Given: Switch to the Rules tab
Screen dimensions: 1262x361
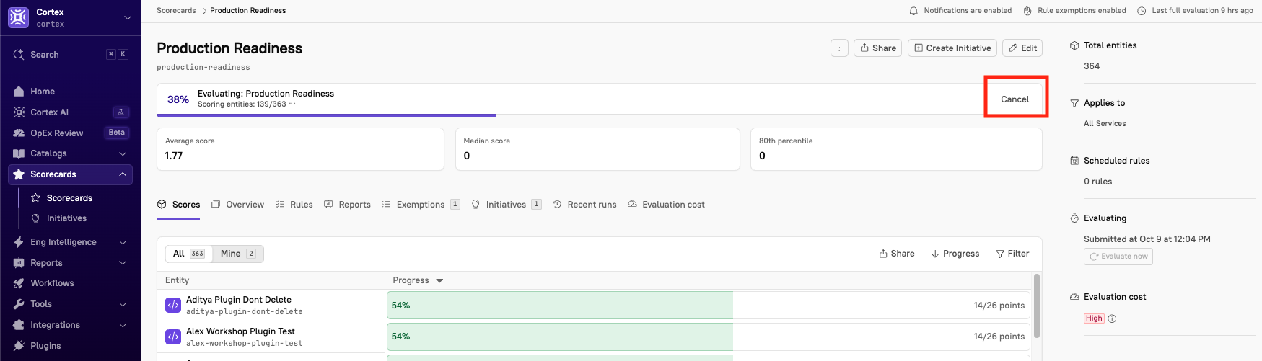Looking at the screenshot, I should [294, 205].
